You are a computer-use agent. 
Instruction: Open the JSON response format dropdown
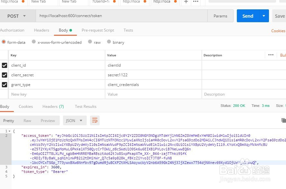tap(75, 120)
